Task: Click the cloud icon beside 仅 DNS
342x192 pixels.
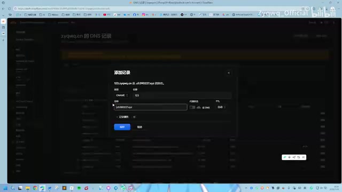Action: pyautogui.click(x=198, y=108)
